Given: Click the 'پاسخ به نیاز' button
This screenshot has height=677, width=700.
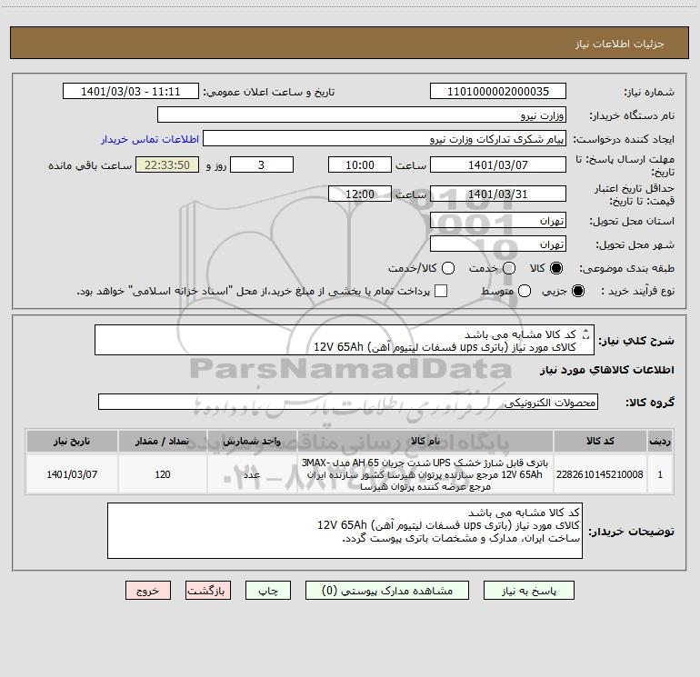Looking at the screenshot, I should pos(528,591).
